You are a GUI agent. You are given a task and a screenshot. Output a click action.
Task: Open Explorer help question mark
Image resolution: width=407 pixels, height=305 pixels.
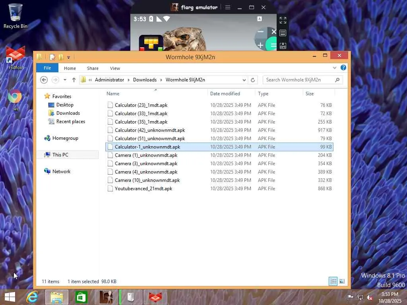343,68
